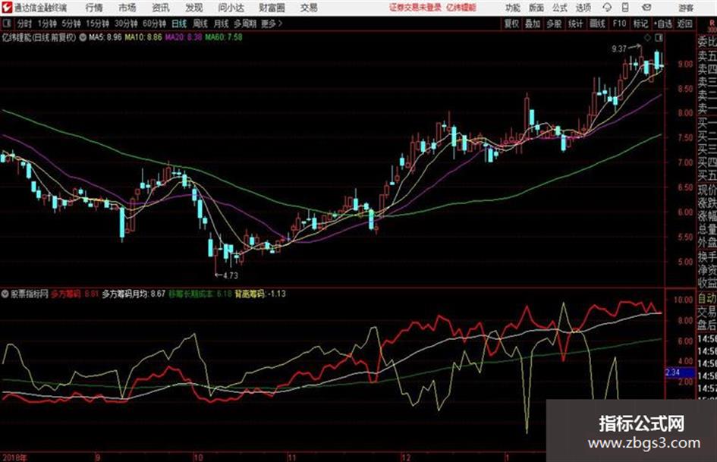Viewport: 717px width, 462px height.
Task: Open the 公式 menu
Action: point(560,8)
